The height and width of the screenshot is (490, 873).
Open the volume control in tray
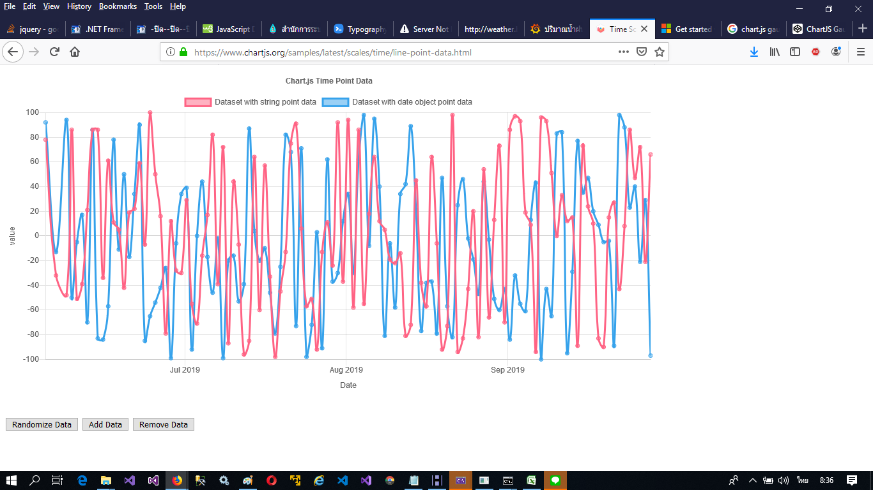coord(784,480)
